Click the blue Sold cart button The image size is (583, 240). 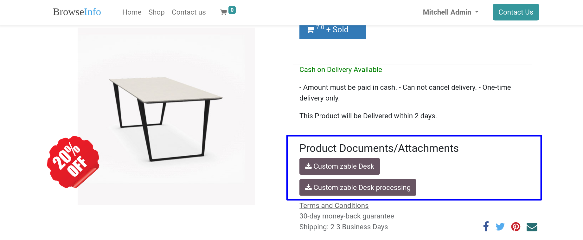pyautogui.click(x=333, y=32)
